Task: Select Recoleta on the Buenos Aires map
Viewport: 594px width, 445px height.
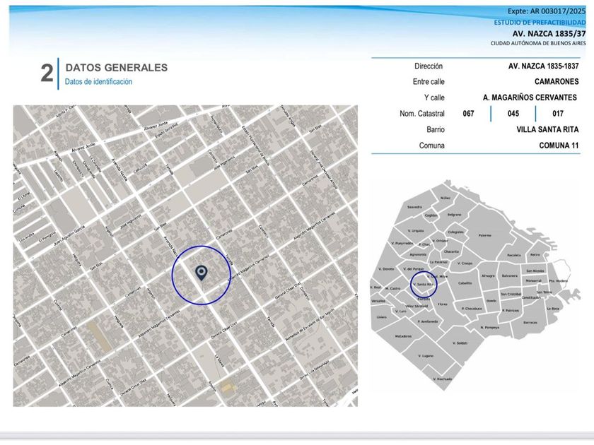Action: point(513,255)
